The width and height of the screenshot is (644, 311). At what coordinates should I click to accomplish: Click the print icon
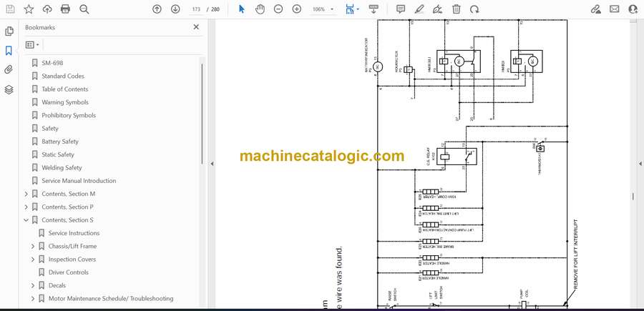pos(66,9)
